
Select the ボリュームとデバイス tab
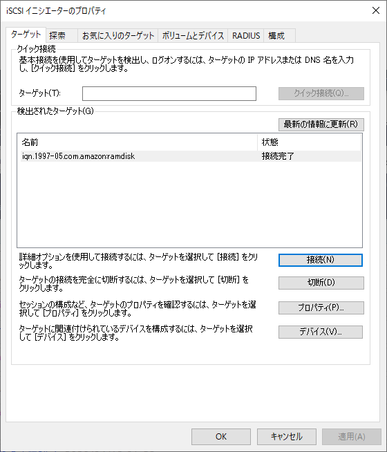pos(193,36)
